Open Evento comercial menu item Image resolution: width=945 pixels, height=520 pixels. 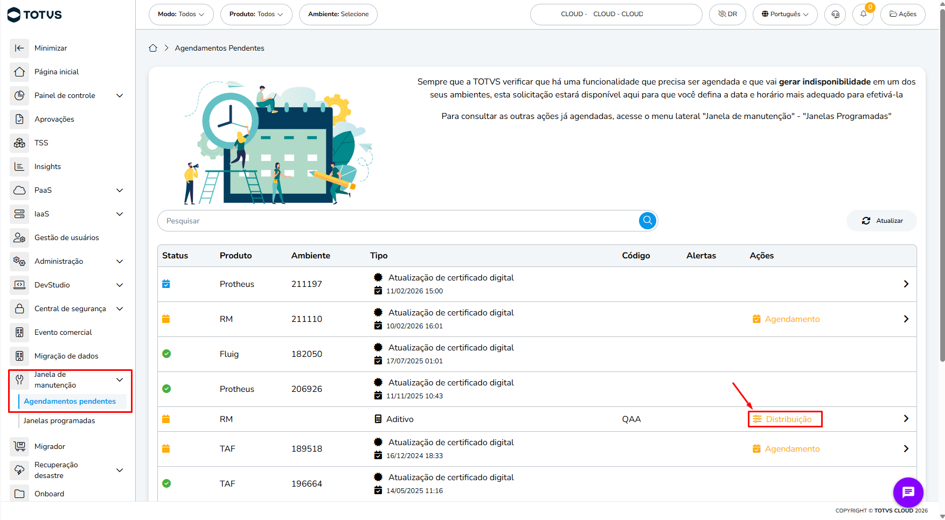click(x=63, y=332)
